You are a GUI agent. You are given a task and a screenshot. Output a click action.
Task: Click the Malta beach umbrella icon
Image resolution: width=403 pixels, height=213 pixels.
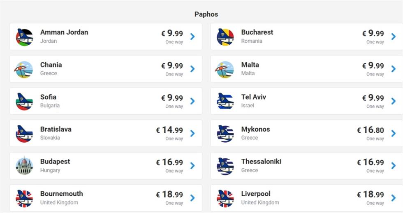[225, 69]
